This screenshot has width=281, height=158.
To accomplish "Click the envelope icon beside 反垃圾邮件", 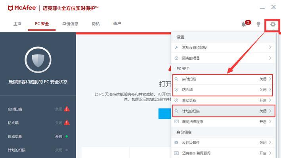I will 176,143.
